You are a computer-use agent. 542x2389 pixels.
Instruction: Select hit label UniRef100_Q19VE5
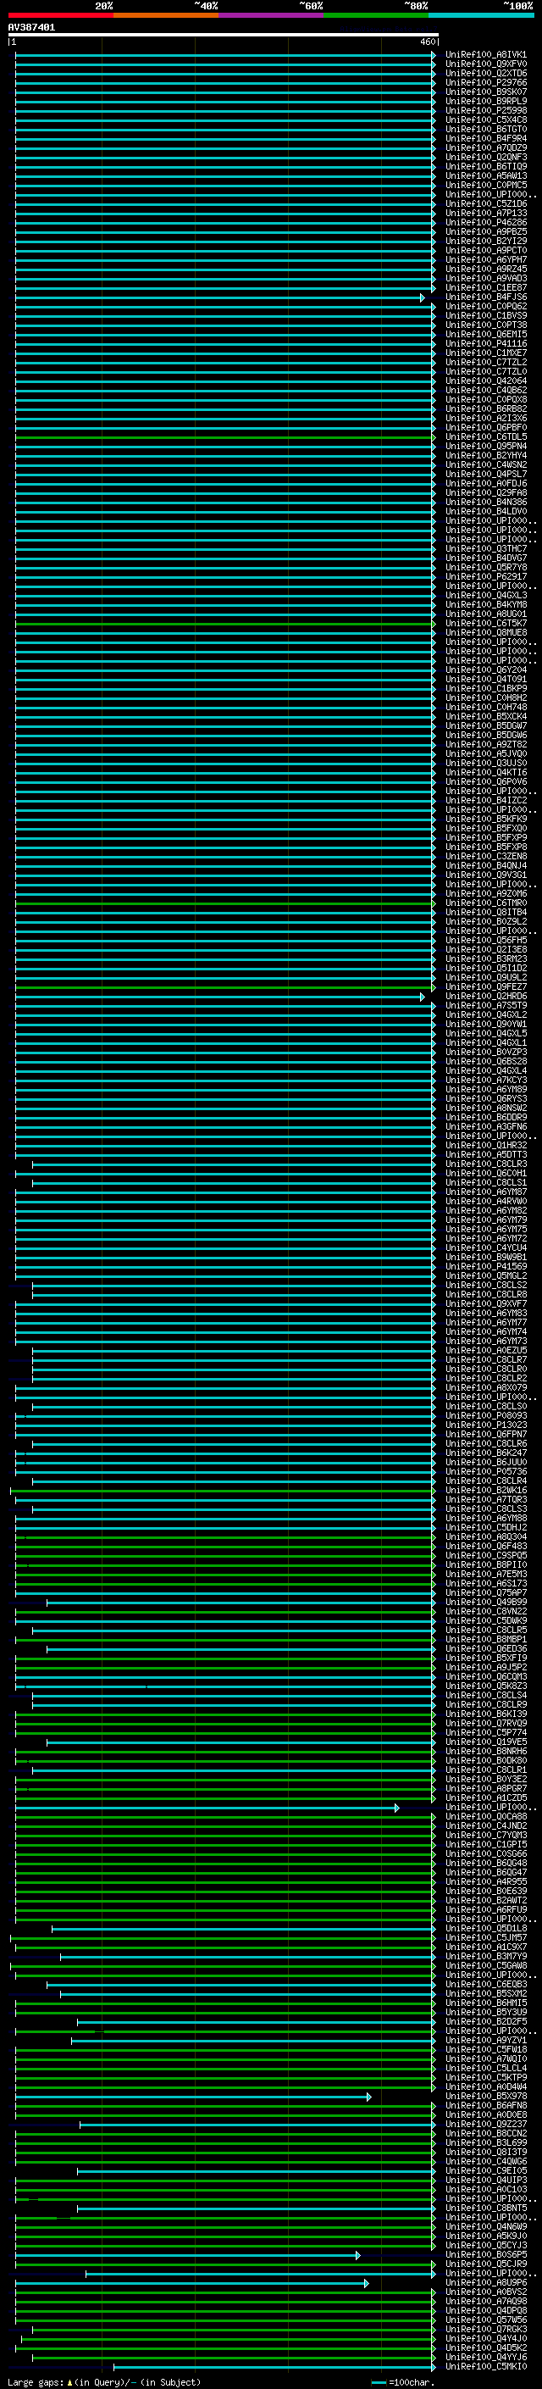[485, 1742]
